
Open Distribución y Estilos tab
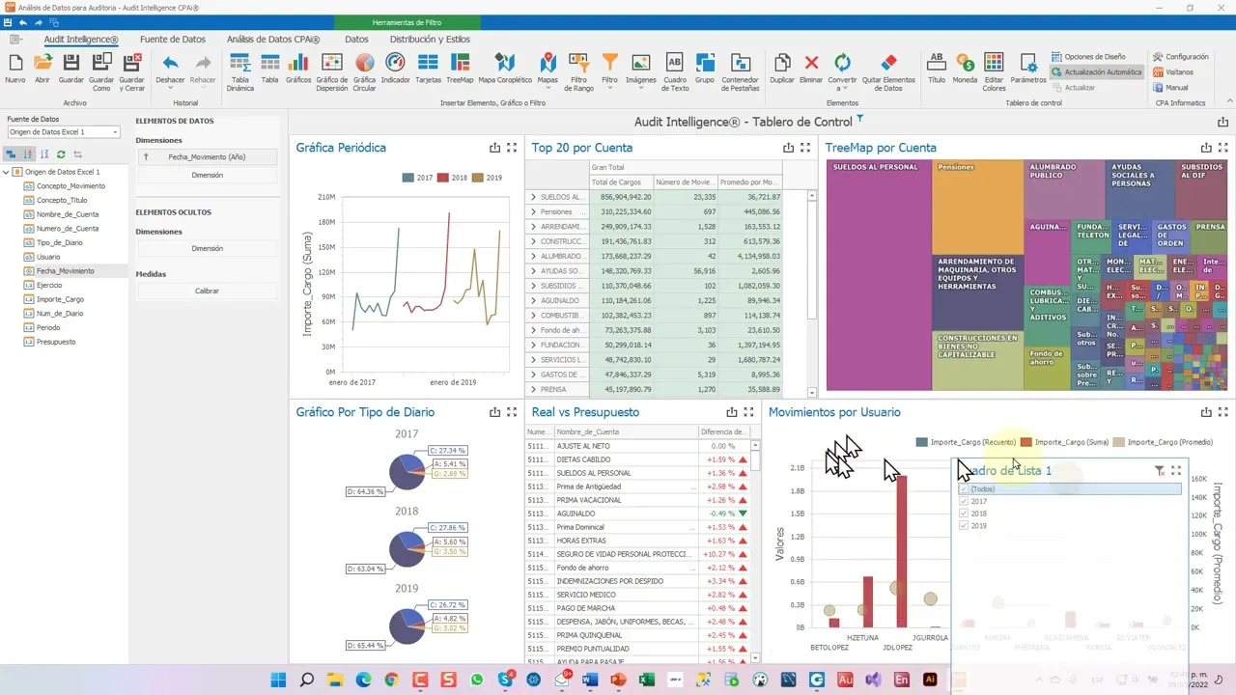tap(430, 40)
